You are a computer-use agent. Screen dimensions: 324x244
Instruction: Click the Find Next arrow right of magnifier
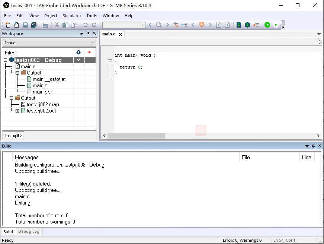(x=167, y=25)
